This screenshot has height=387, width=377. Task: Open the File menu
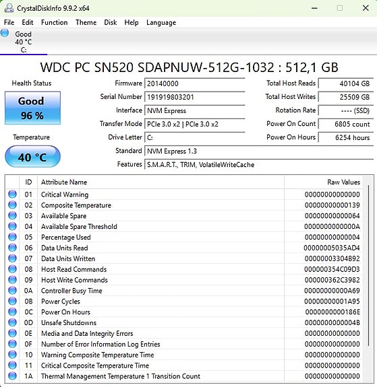pos(9,22)
